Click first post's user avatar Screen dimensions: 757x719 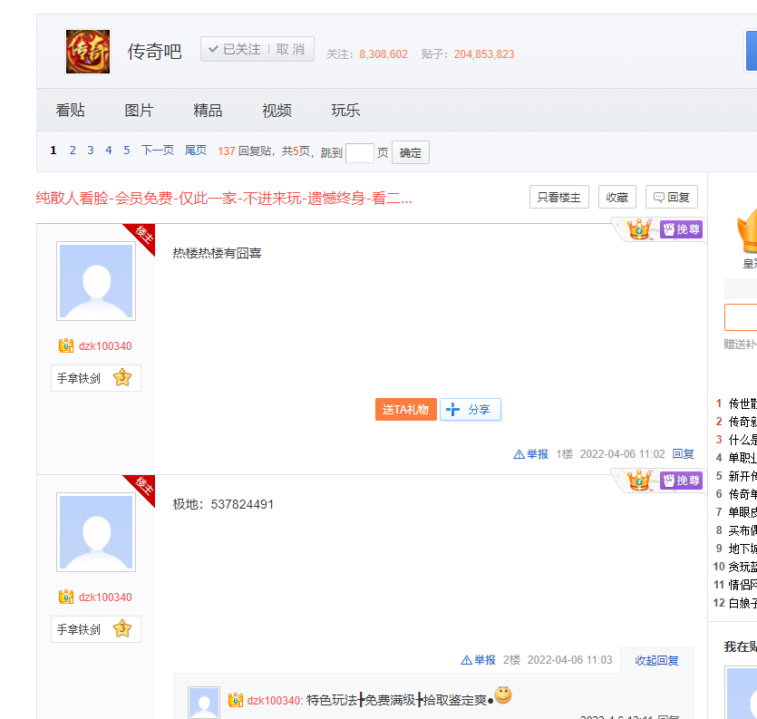[x=96, y=281]
